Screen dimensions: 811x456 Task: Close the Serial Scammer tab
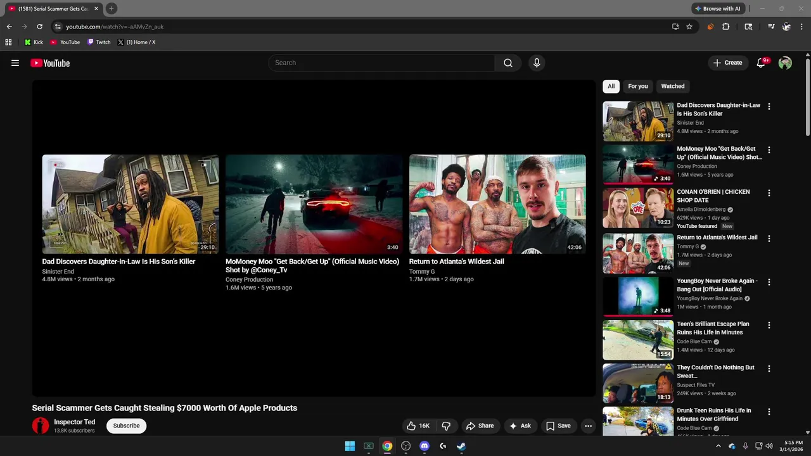(96, 8)
